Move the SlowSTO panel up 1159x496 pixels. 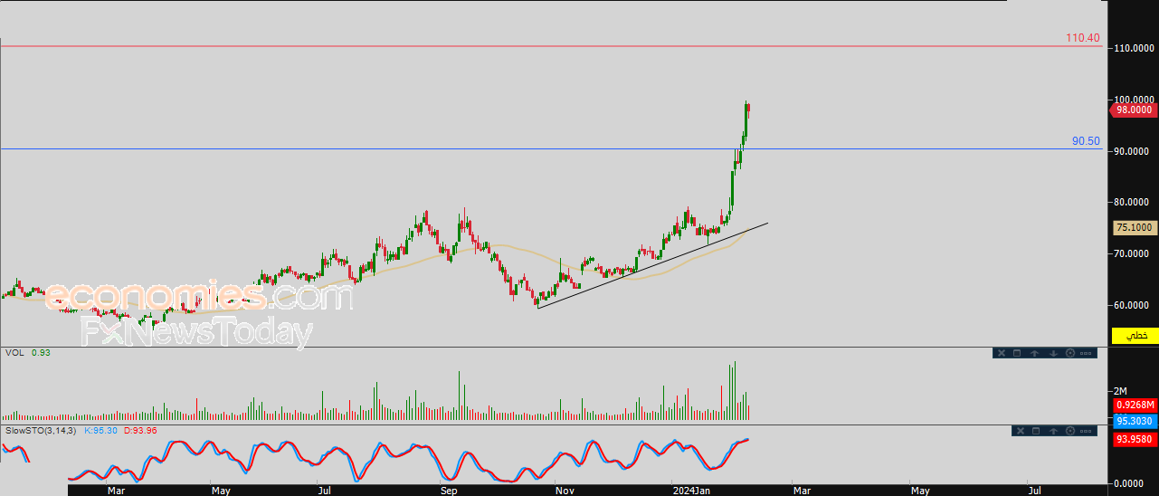pyautogui.click(x=1055, y=431)
